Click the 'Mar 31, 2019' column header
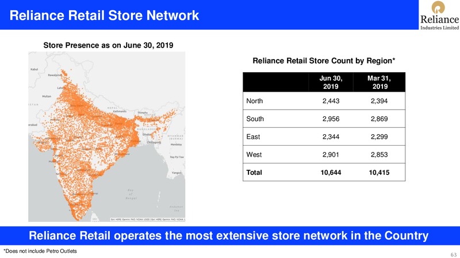 pyautogui.click(x=379, y=82)
